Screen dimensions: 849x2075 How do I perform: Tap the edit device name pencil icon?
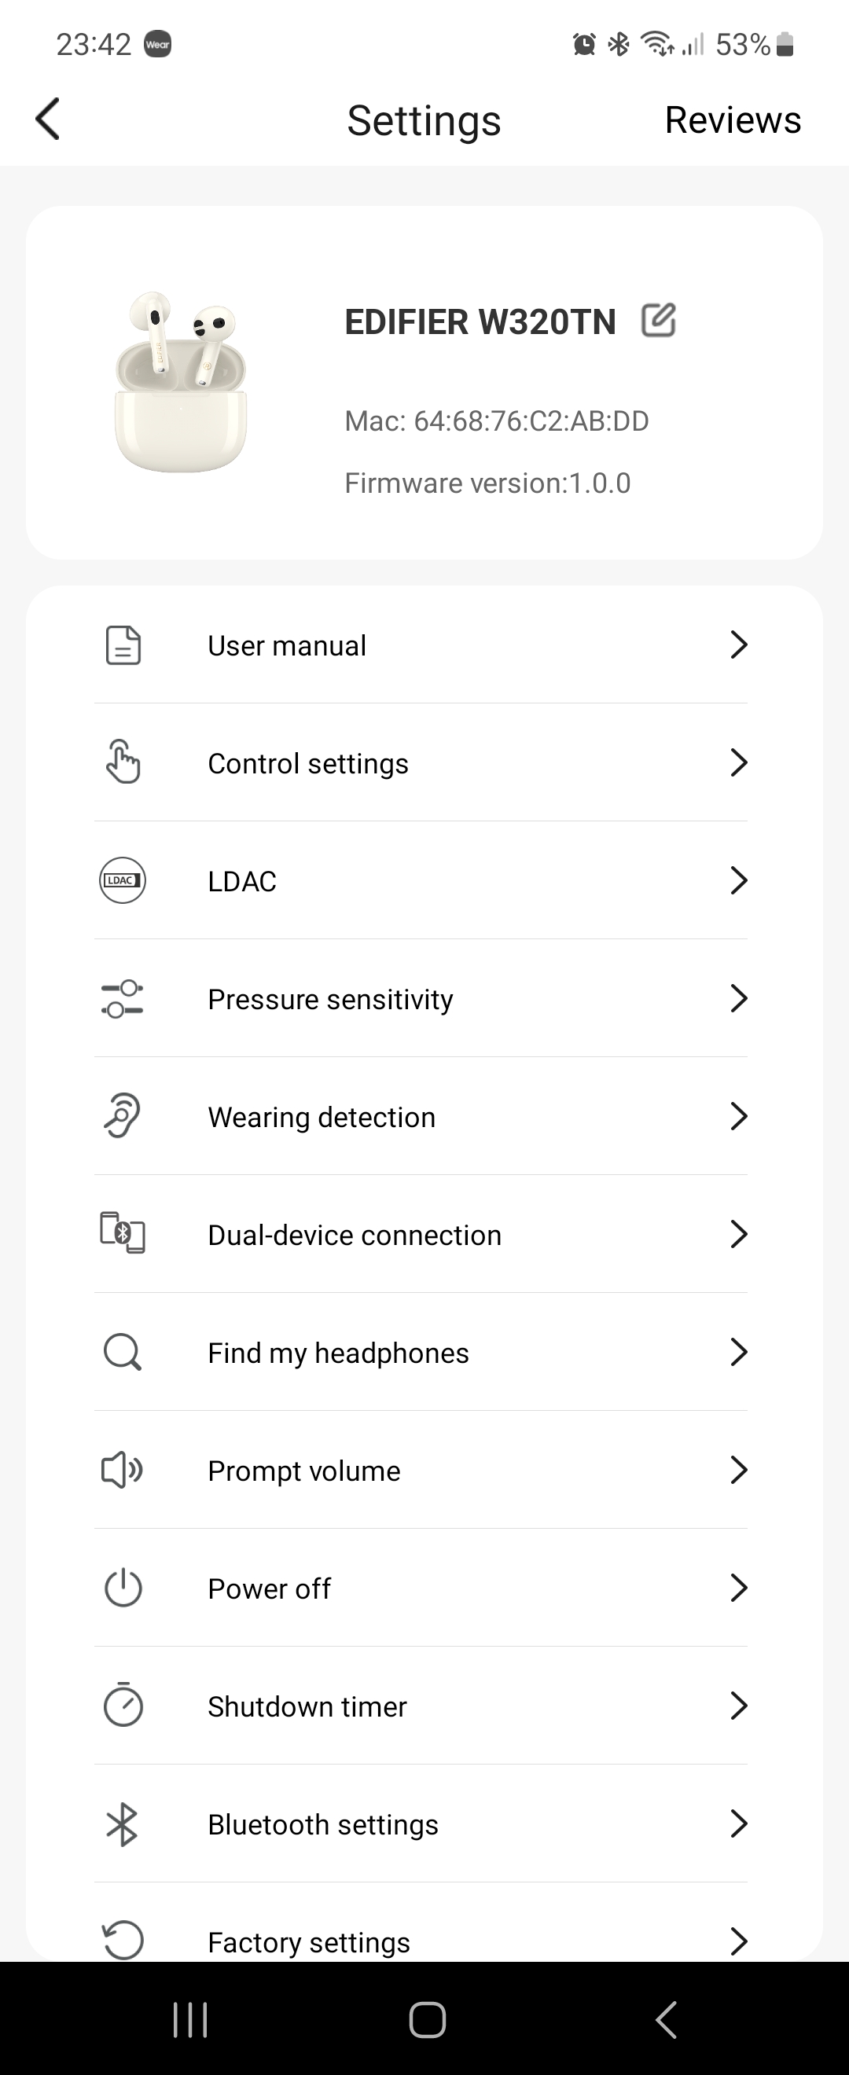[x=658, y=320]
